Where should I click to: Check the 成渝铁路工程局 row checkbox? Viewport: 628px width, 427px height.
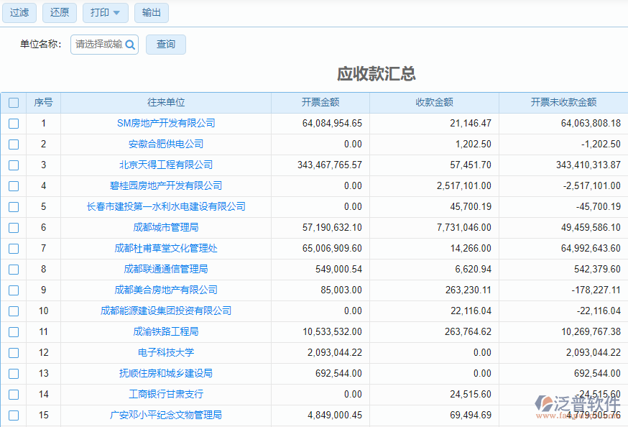point(13,331)
